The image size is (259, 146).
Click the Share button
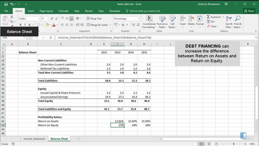(249, 11)
